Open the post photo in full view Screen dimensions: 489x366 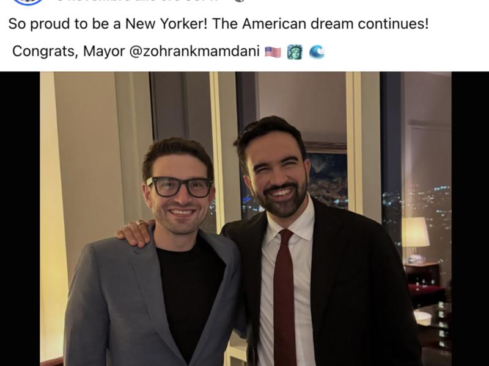click(246, 219)
